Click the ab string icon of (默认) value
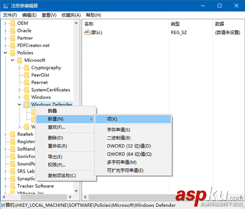Screen dimensions: 245x209 coord(87,32)
